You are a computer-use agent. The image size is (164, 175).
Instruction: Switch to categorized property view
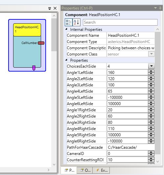tap(69, 22)
